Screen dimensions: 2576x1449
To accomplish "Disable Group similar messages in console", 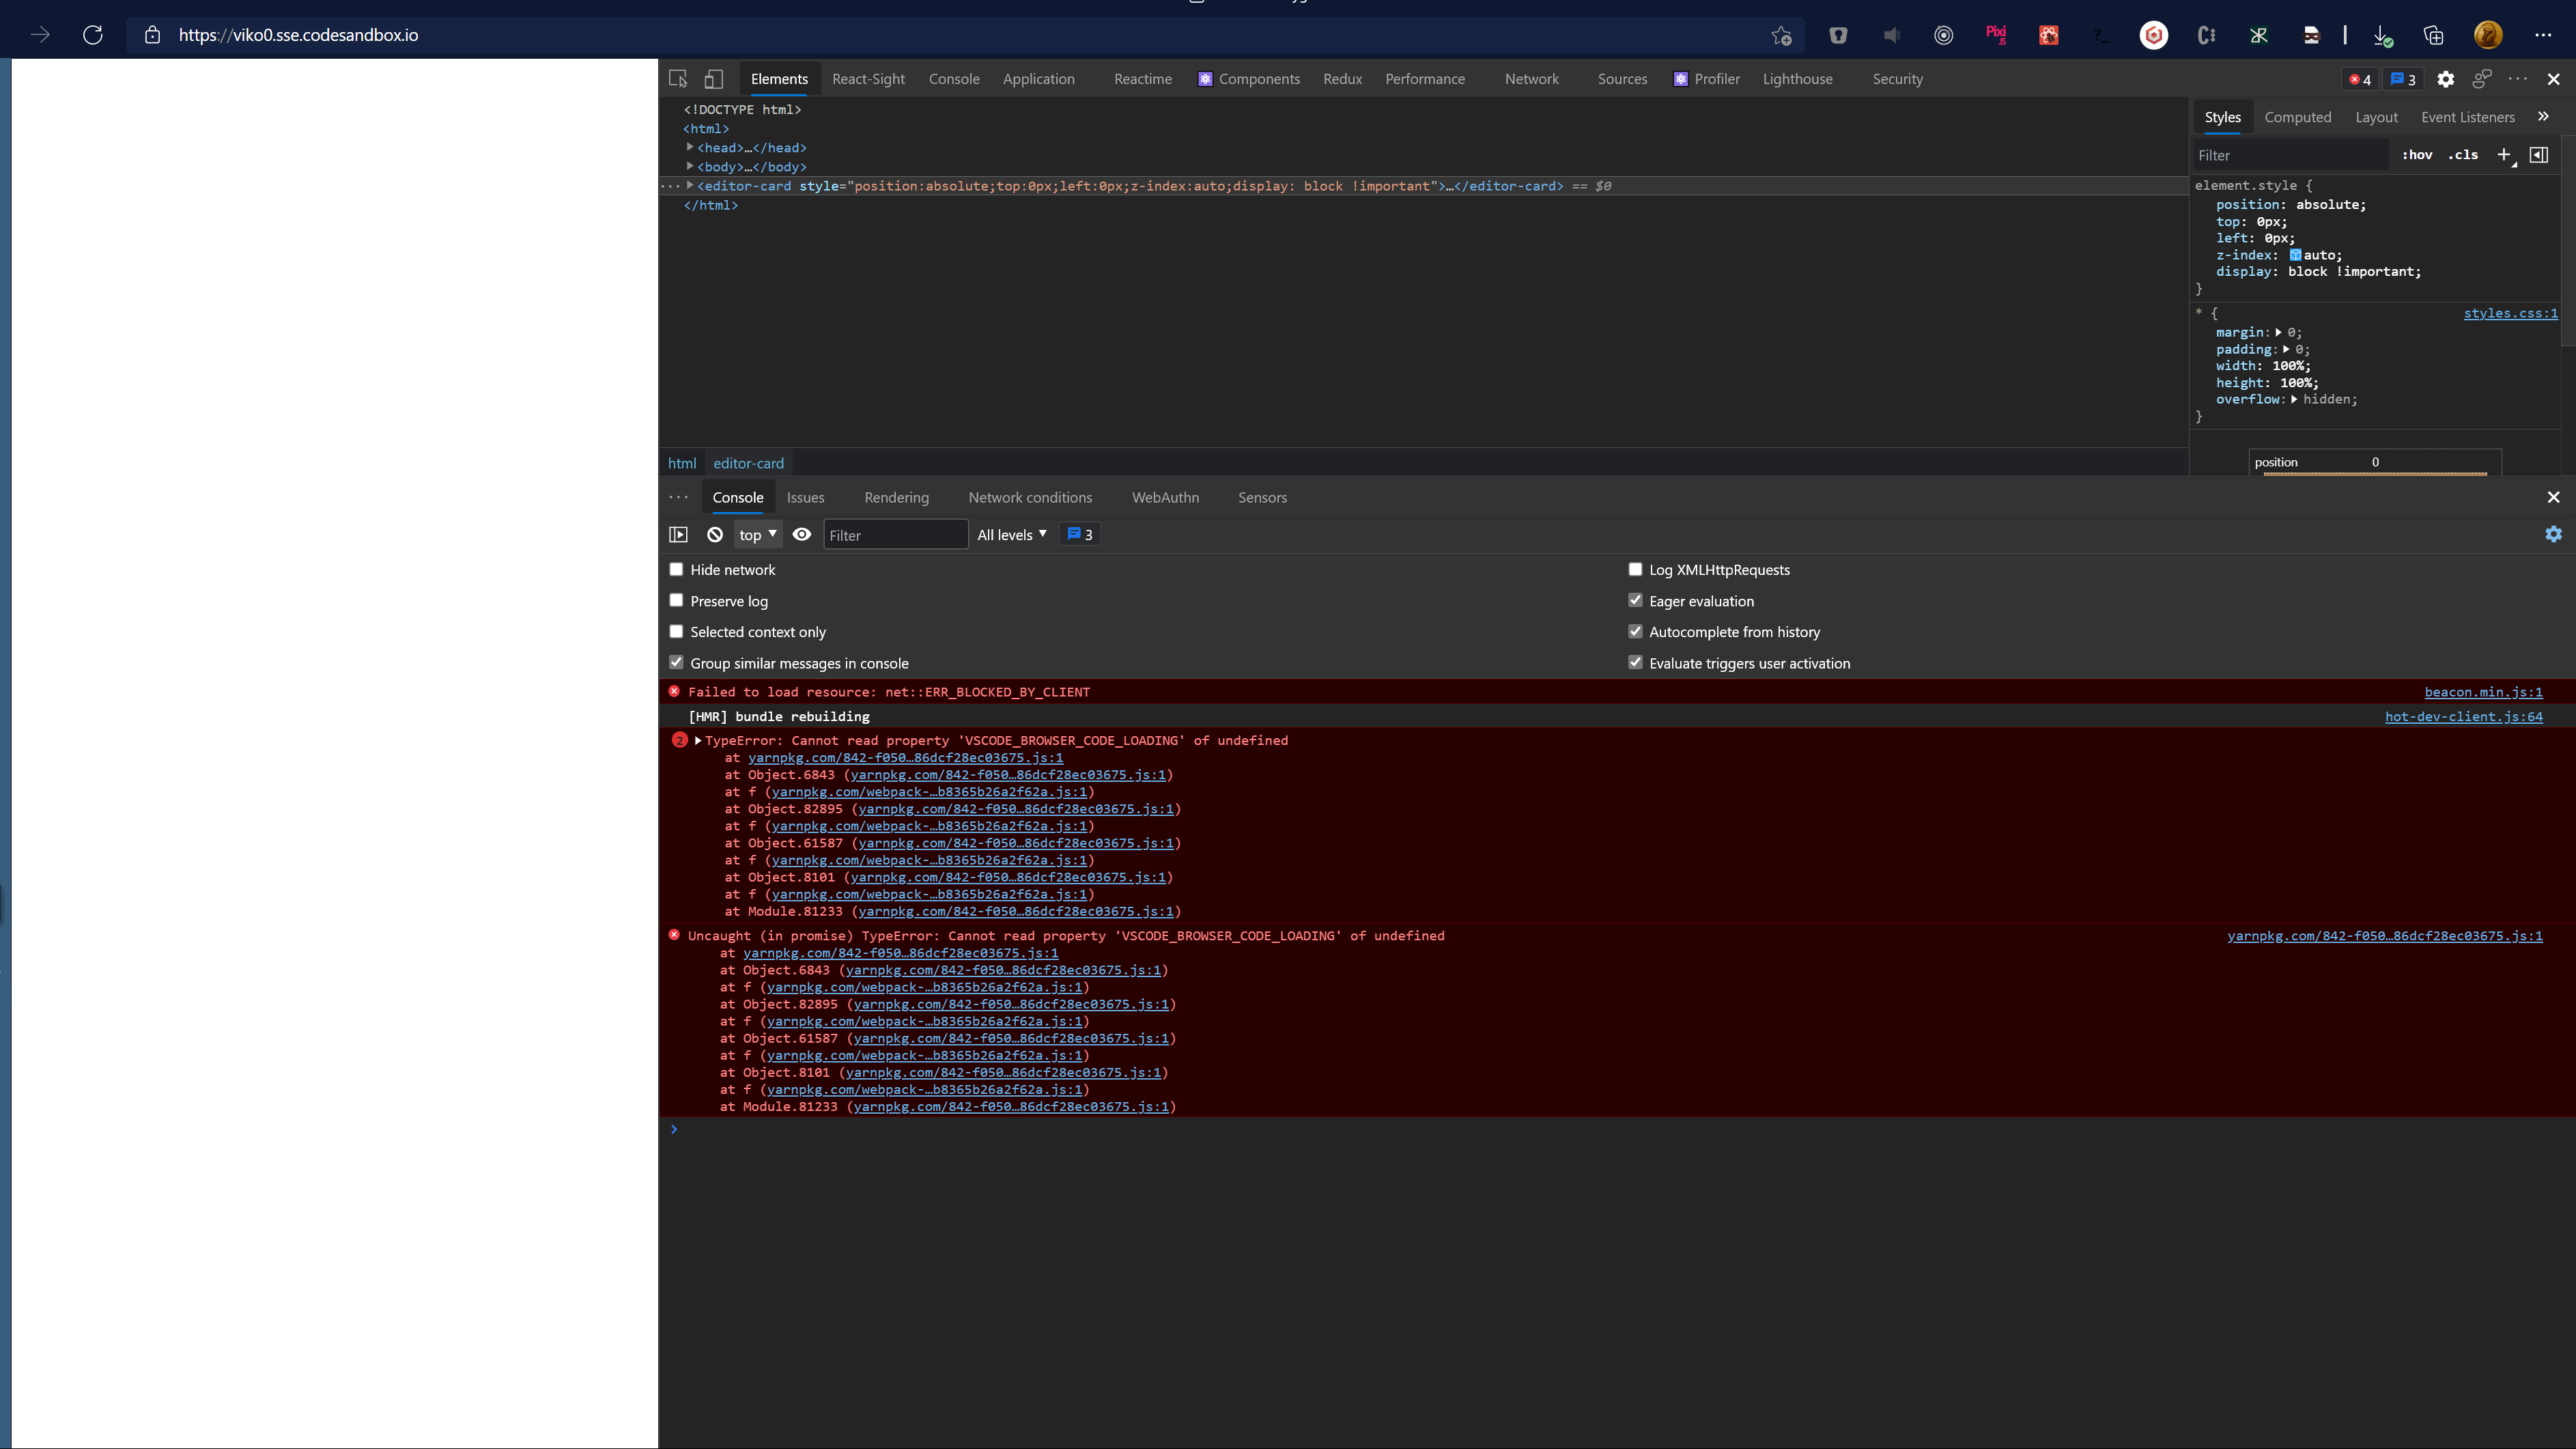I will coord(676,662).
